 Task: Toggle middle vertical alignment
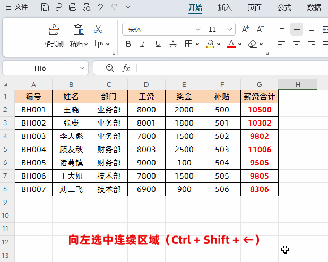297,30
